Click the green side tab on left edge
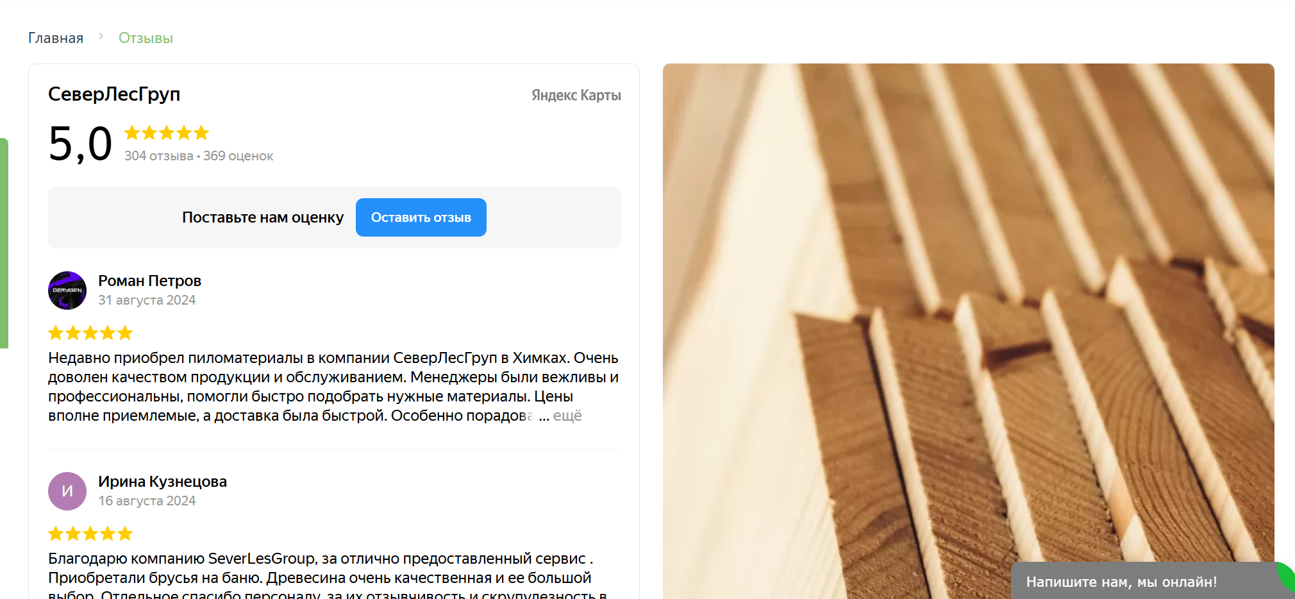Image resolution: width=1295 pixels, height=599 pixels. point(4,243)
